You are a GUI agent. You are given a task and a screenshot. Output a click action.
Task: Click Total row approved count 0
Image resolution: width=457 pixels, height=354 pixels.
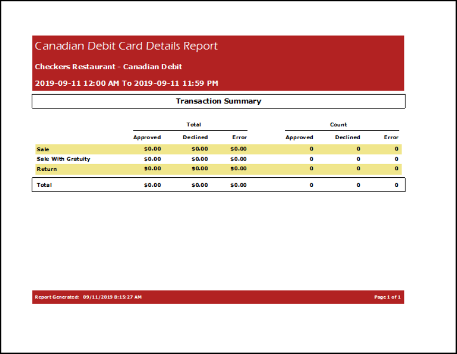point(311,185)
